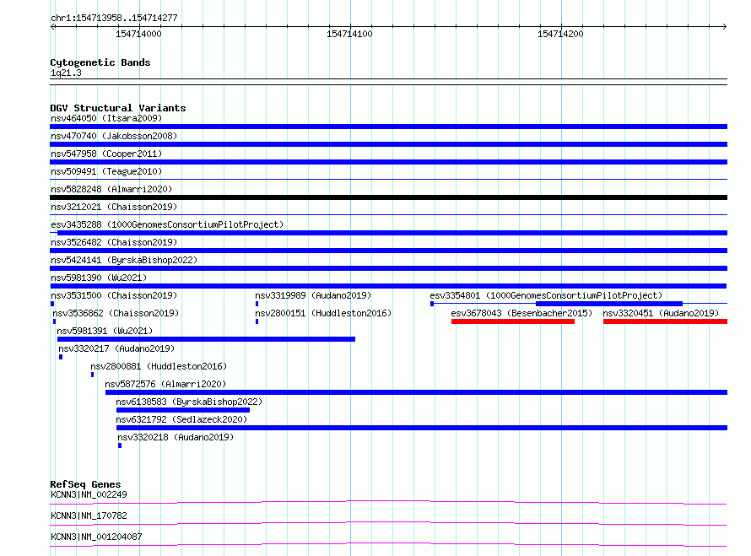The image size is (751, 556).
Task: Click the nsv509491 (Teague2010) variant label
Action: 106,171
